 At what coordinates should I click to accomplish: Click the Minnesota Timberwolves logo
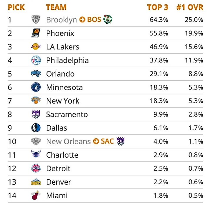[36, 87]
